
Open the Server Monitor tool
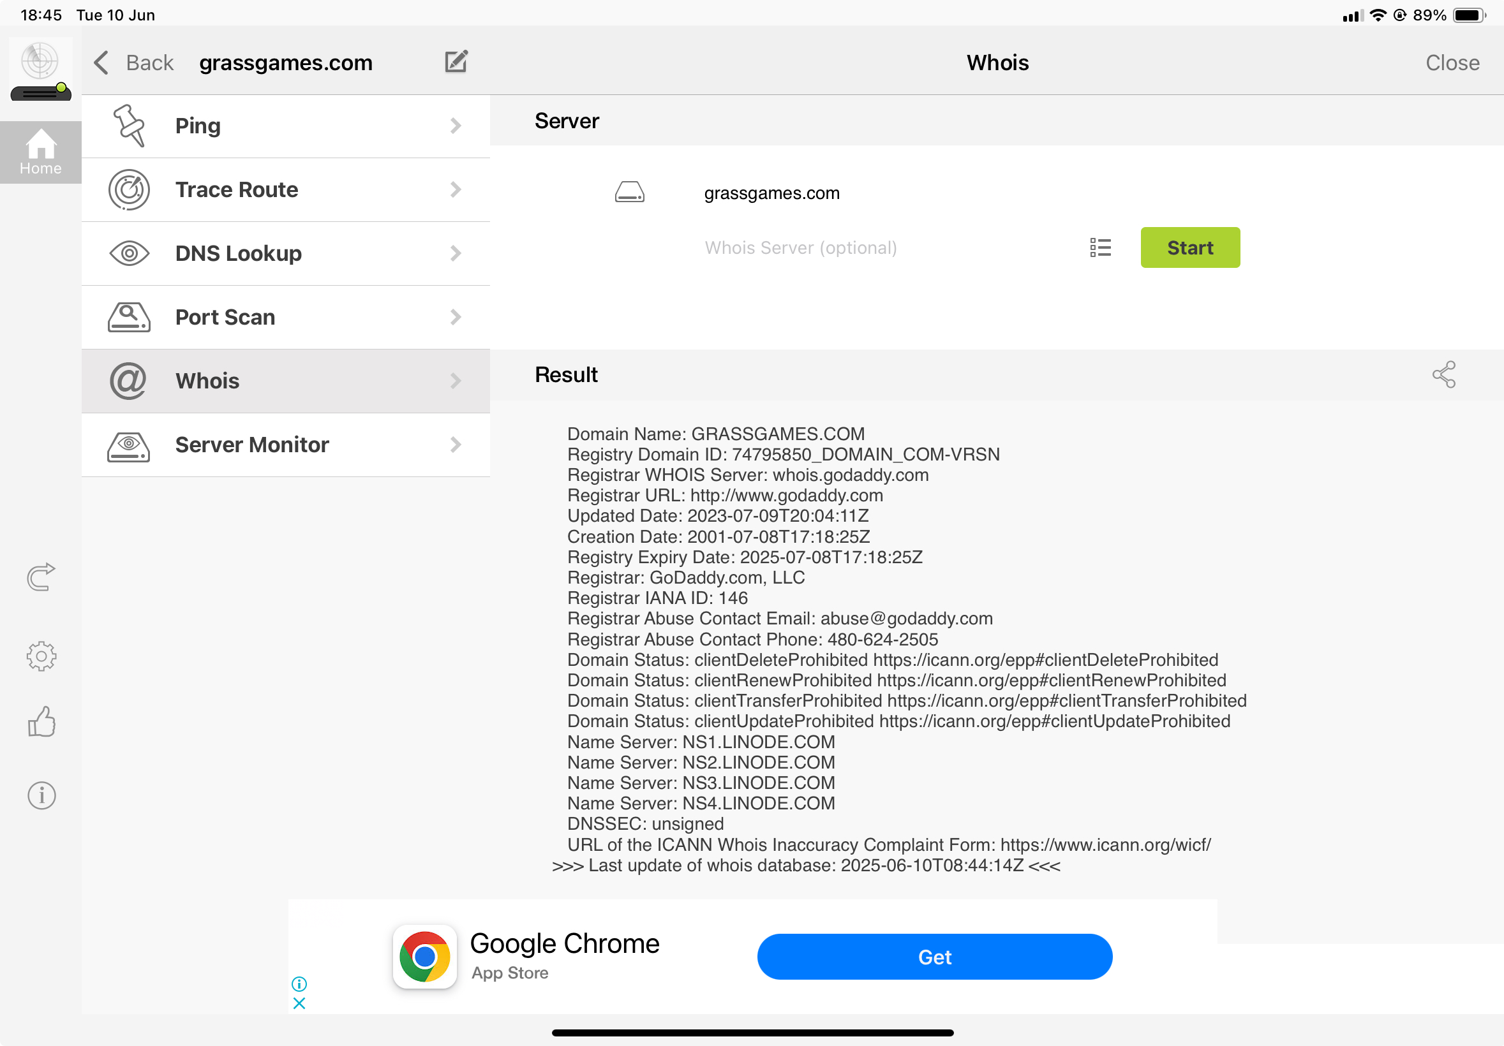pyautogui.click(x=286, y=445)
